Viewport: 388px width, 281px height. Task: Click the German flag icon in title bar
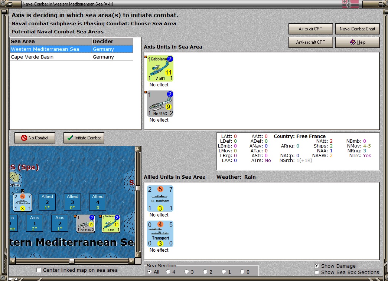pyautogui.click(x=350, y=4)
